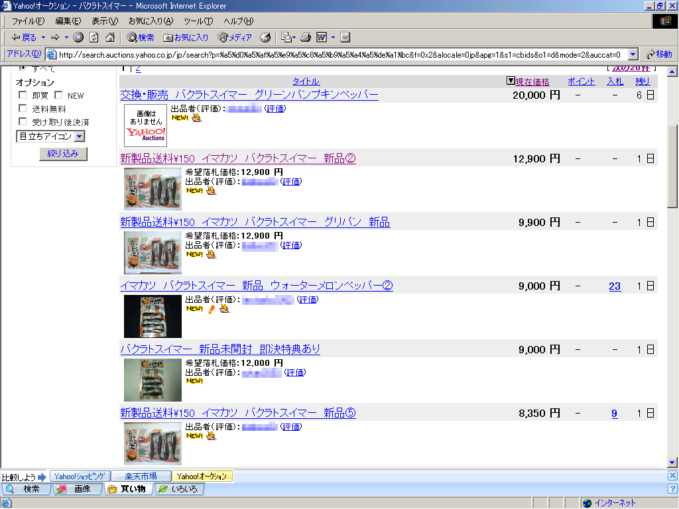Click the Discuss toolbar icon
679x509 pixels.
[x=345, y=38]
